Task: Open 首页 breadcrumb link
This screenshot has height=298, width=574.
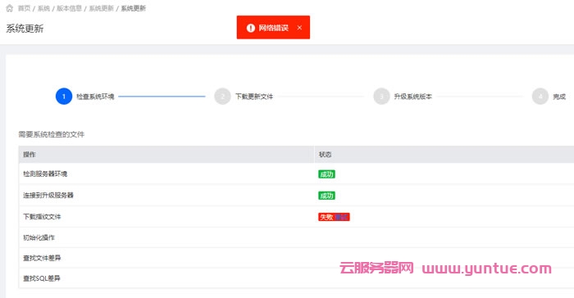Action: (24, 8)
